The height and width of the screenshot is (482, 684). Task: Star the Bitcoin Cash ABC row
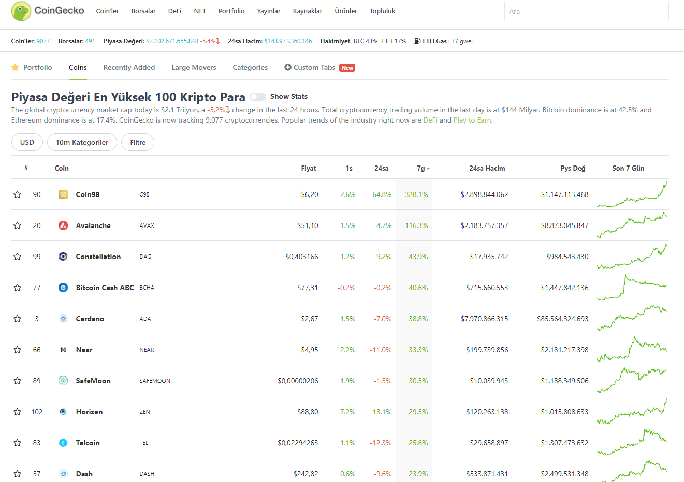18,288
